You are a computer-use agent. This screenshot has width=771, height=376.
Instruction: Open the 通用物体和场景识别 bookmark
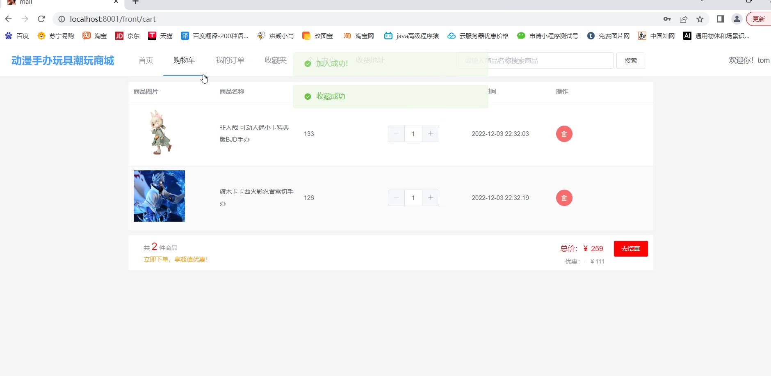click(x=716, y=36)
